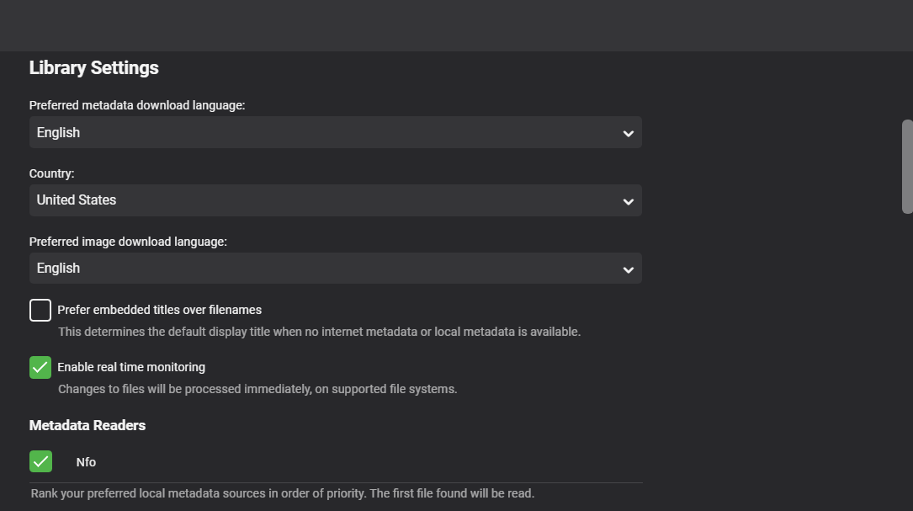Click the Nfo metadata reader label

point(86,462)
